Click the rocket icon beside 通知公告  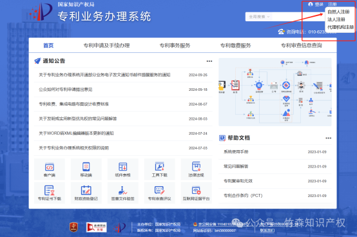37,61
